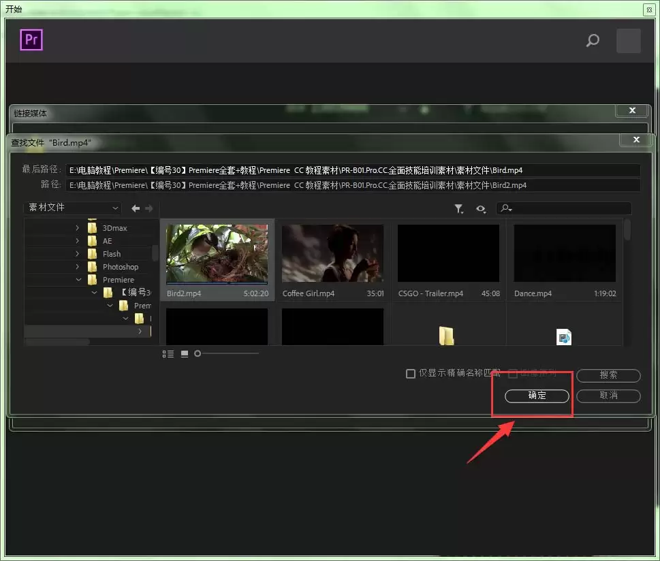660x561 pixels.
Task: Click the 取消 button
Action: pyautogui.click(x=608, y=396)
